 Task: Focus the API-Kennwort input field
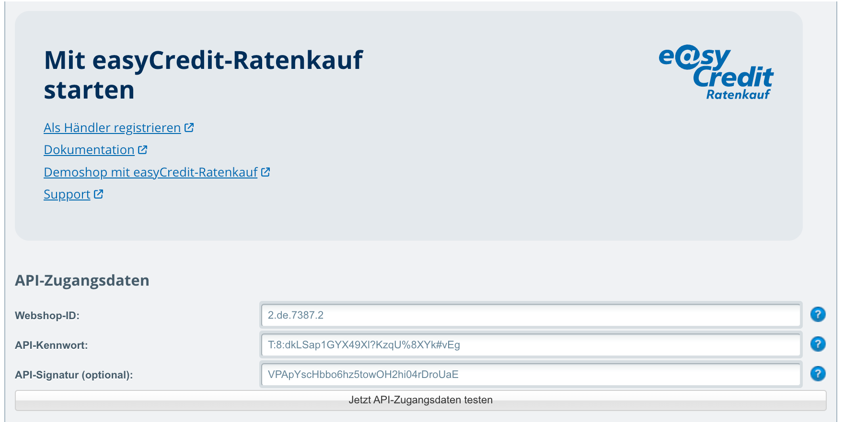point(531,344)
